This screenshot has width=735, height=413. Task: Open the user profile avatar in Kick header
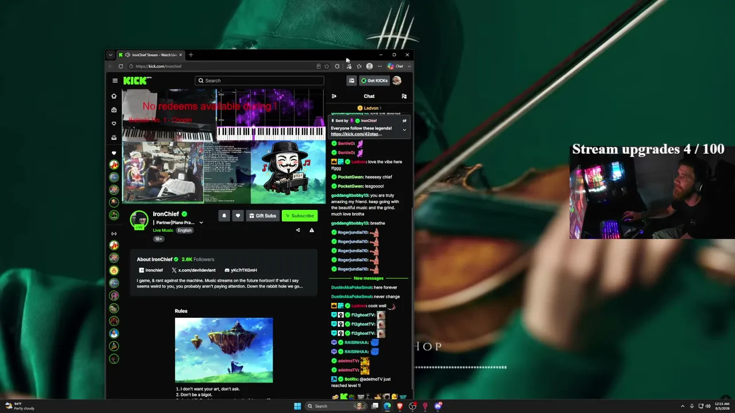(x=396, y=81)
